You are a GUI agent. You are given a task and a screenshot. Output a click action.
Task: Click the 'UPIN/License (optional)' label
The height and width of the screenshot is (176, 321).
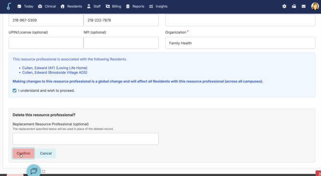[28, 32]
